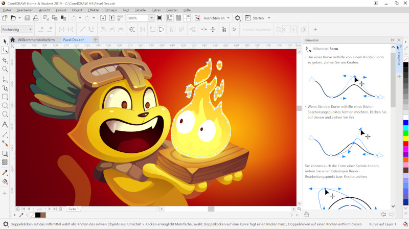This screenshot has width=409, height=230.
Task: Close the Hinweise docker panel
Action: tap(399, 40)
